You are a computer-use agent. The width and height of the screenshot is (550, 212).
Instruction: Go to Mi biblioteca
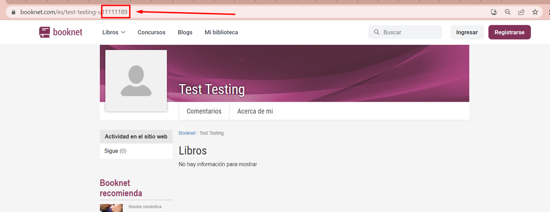pos(221,32)
